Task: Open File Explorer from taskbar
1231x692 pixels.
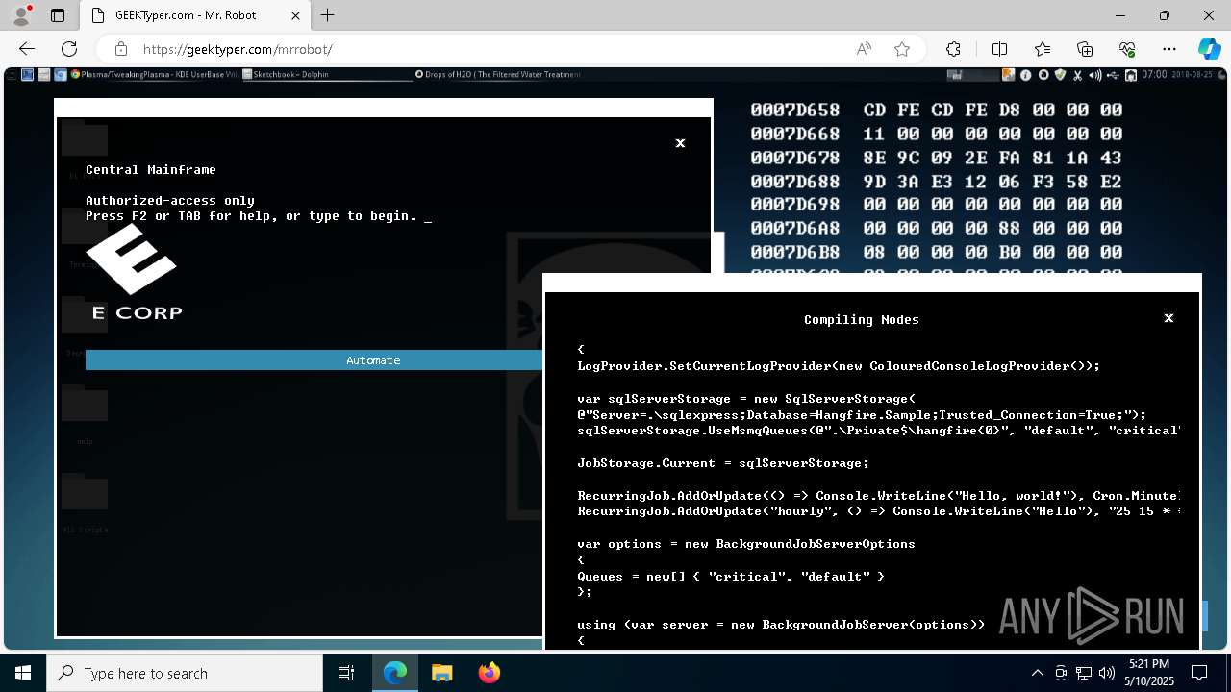Action: pyautogui.click(x=441, y=673)
